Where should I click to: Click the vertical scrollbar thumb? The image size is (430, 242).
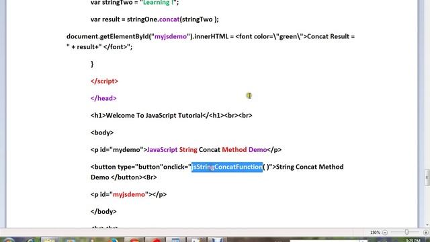coord(427,177)
